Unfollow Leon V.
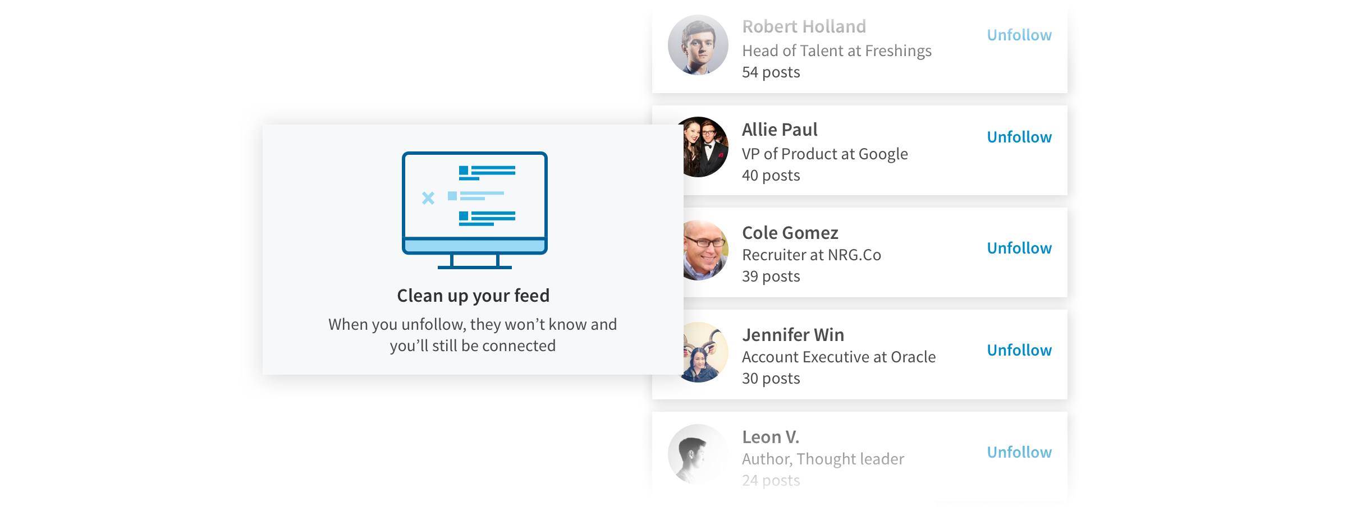1347x516 pixels. pyautogui.click(x=1019, y=452)
